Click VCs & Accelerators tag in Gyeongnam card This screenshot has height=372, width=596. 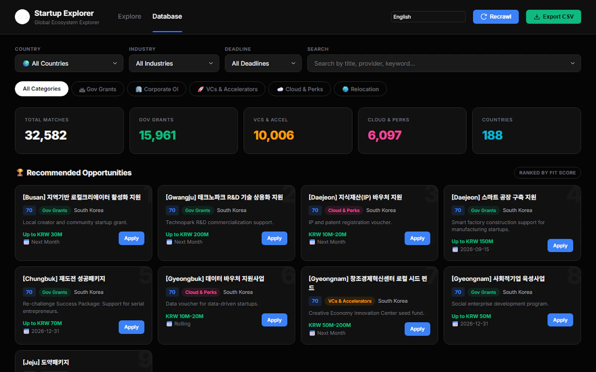(x=350, y=301)
